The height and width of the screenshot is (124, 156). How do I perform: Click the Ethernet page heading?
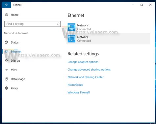(76, 15)
